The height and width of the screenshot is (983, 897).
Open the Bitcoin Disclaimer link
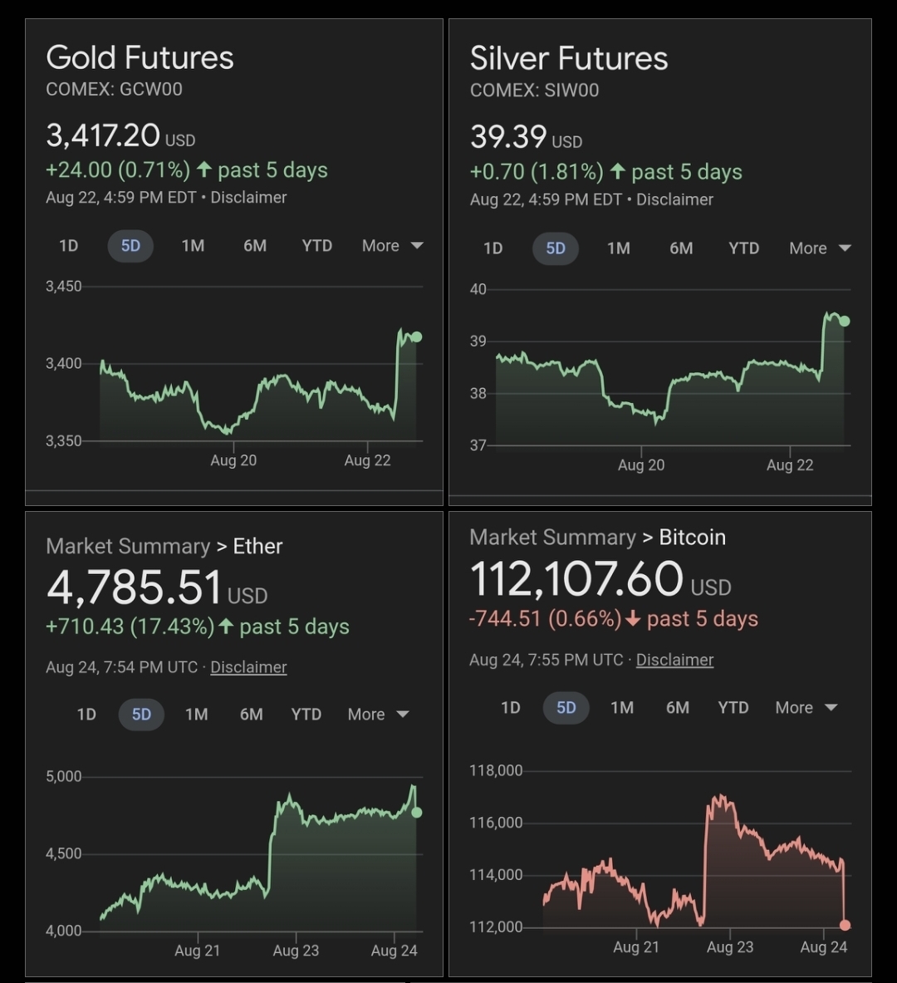point(674,660)
